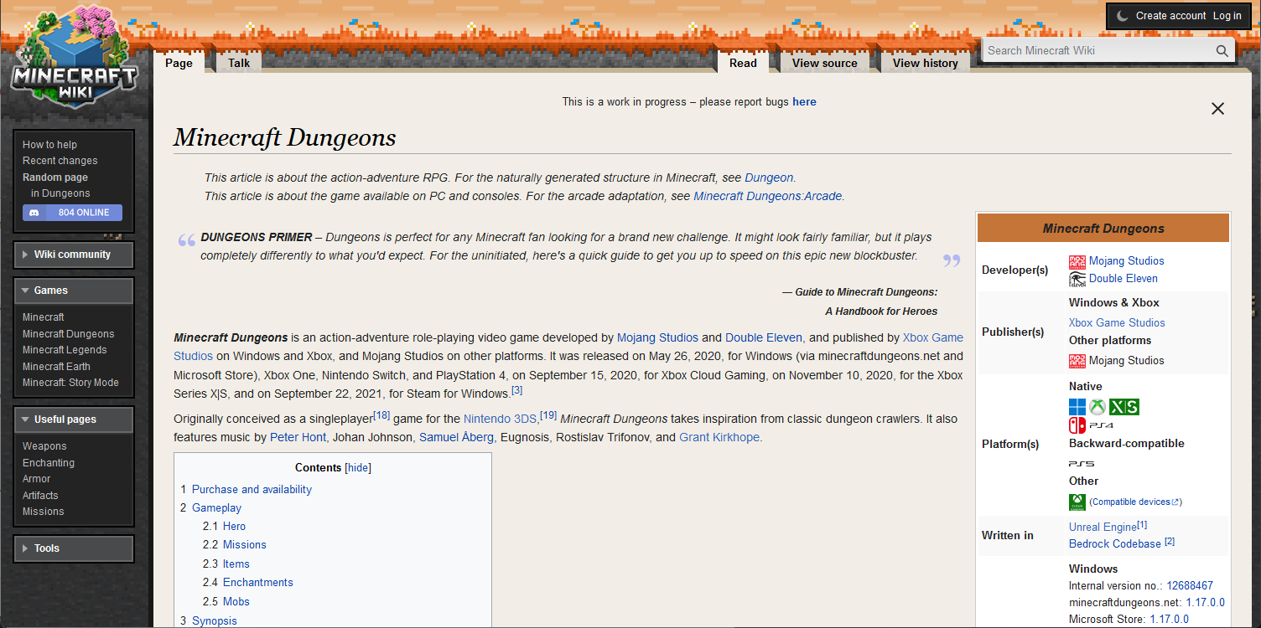The width and height of the screenshot is (1261, 628).
Task: Jump to Gameplay contents entry
Action: [x=216, y=508]
